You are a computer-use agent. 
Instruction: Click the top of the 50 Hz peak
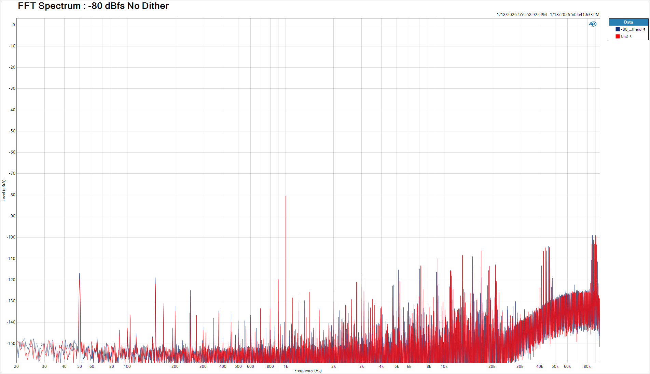[80, 274]
